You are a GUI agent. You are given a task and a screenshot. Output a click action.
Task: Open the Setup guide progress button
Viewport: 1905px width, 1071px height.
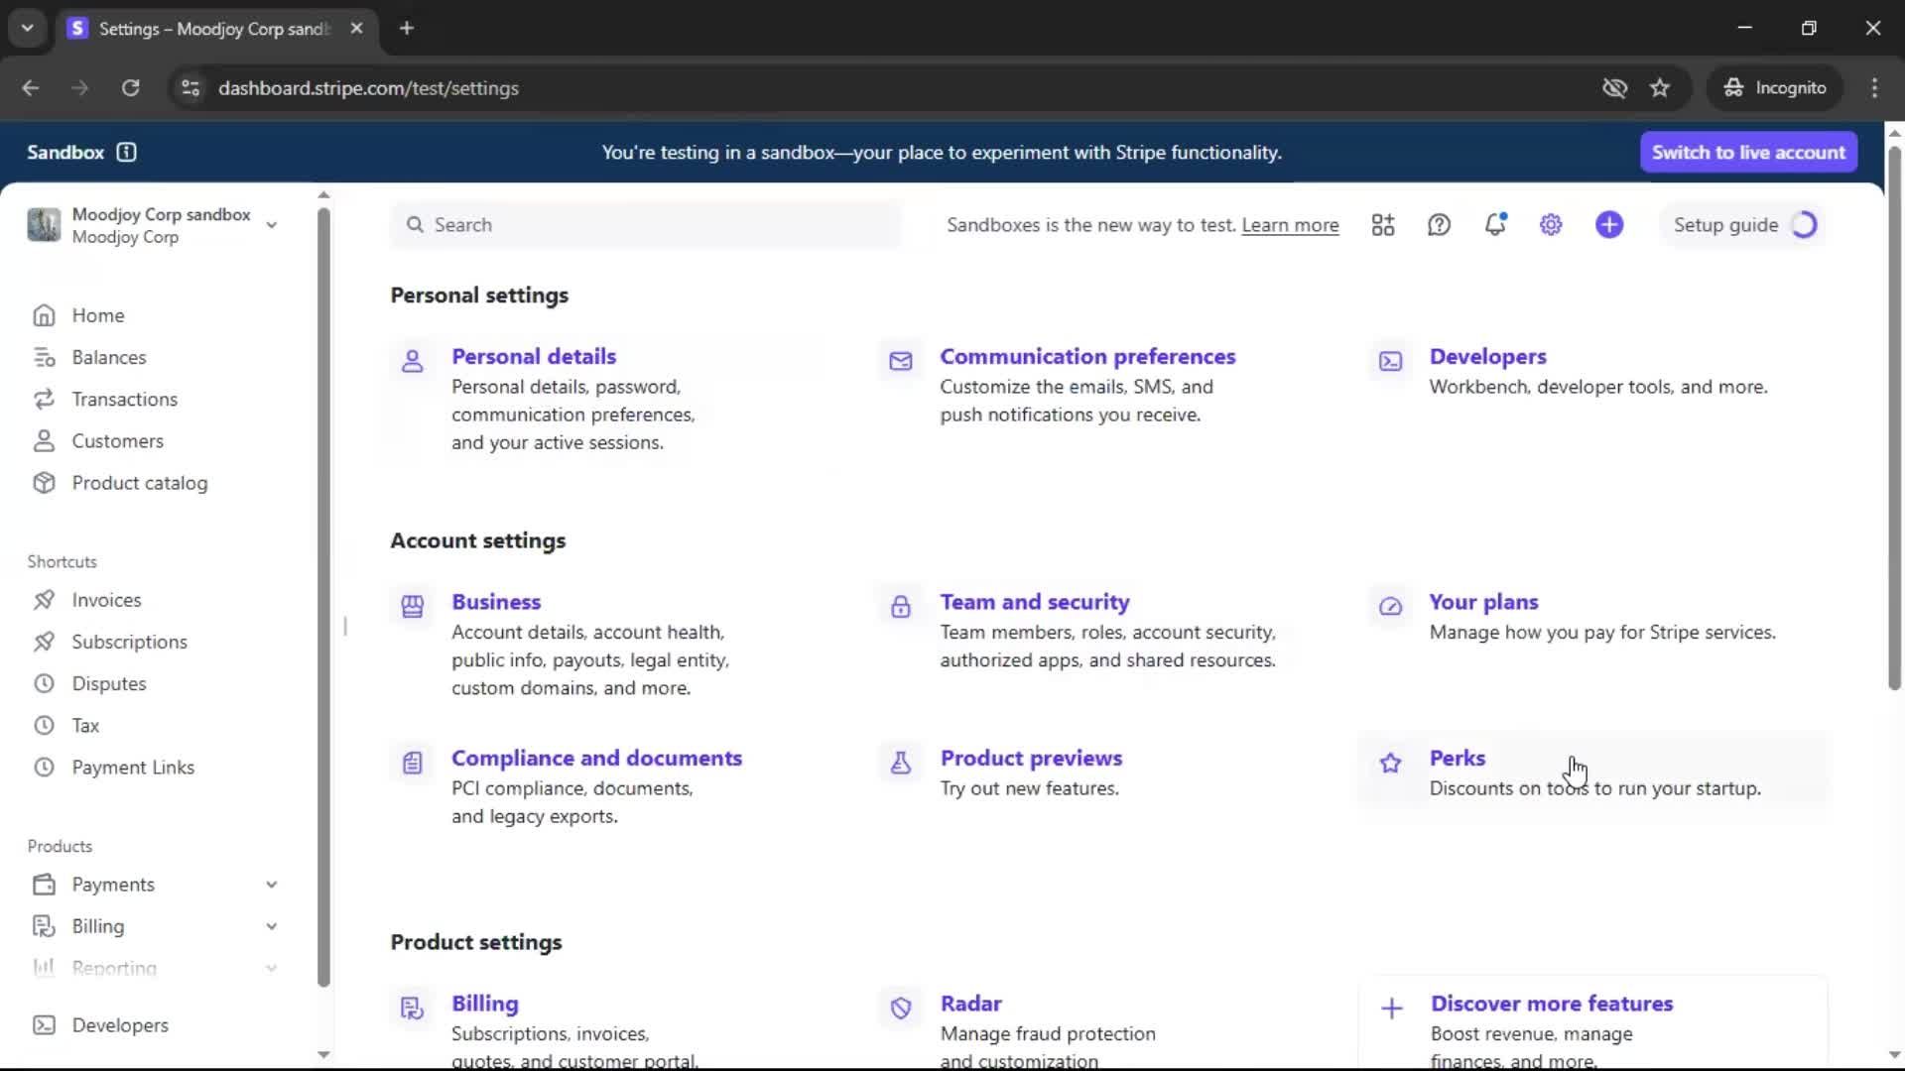[x=1743, y=225]
